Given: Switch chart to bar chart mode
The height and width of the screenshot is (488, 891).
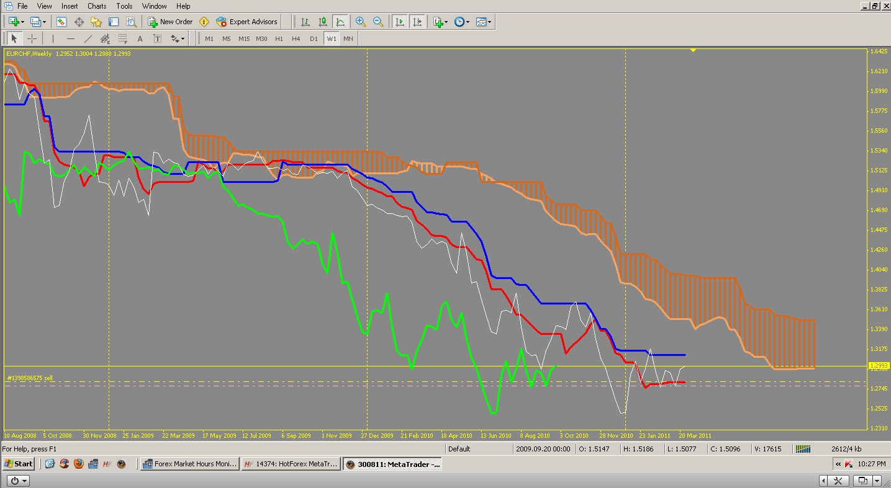Looking at the screenshot, I should pos(305,22).
